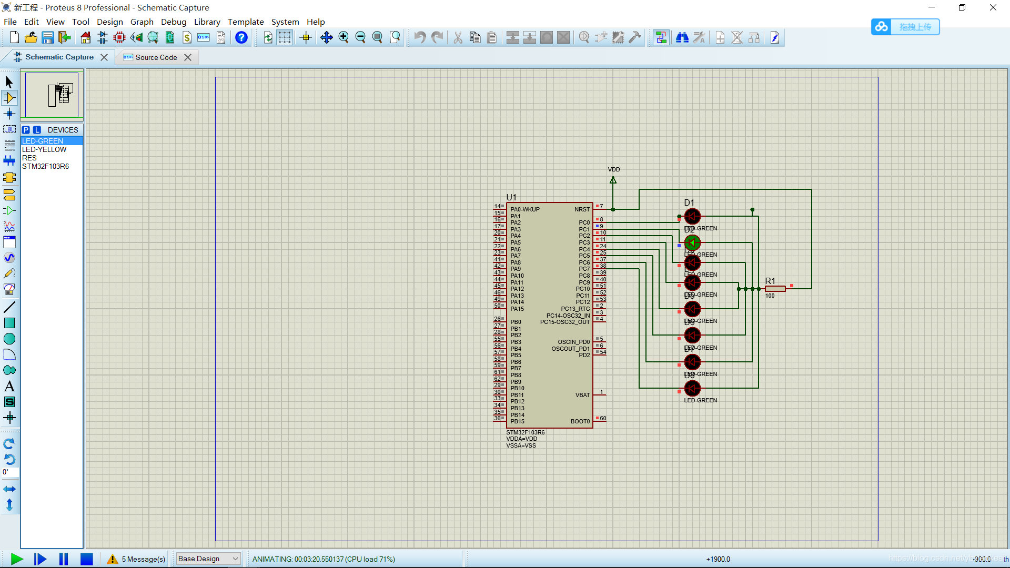The height and width of the screenshot is (568, 1010).
Task: Go to the Home page icon
Action: point(86,37)
